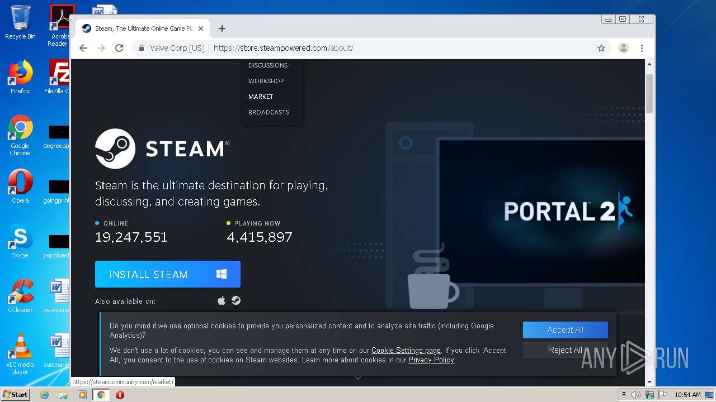
Task: Open File Explorer from taskbar
Action: point(63,395)
